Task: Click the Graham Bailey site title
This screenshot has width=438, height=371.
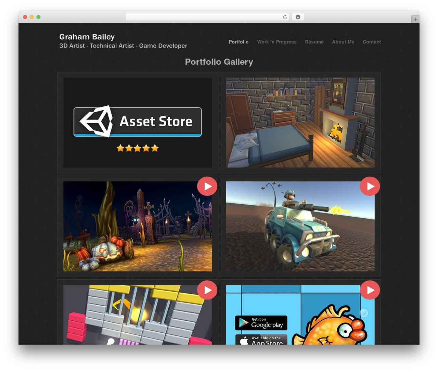Action: tap(87, 37)
